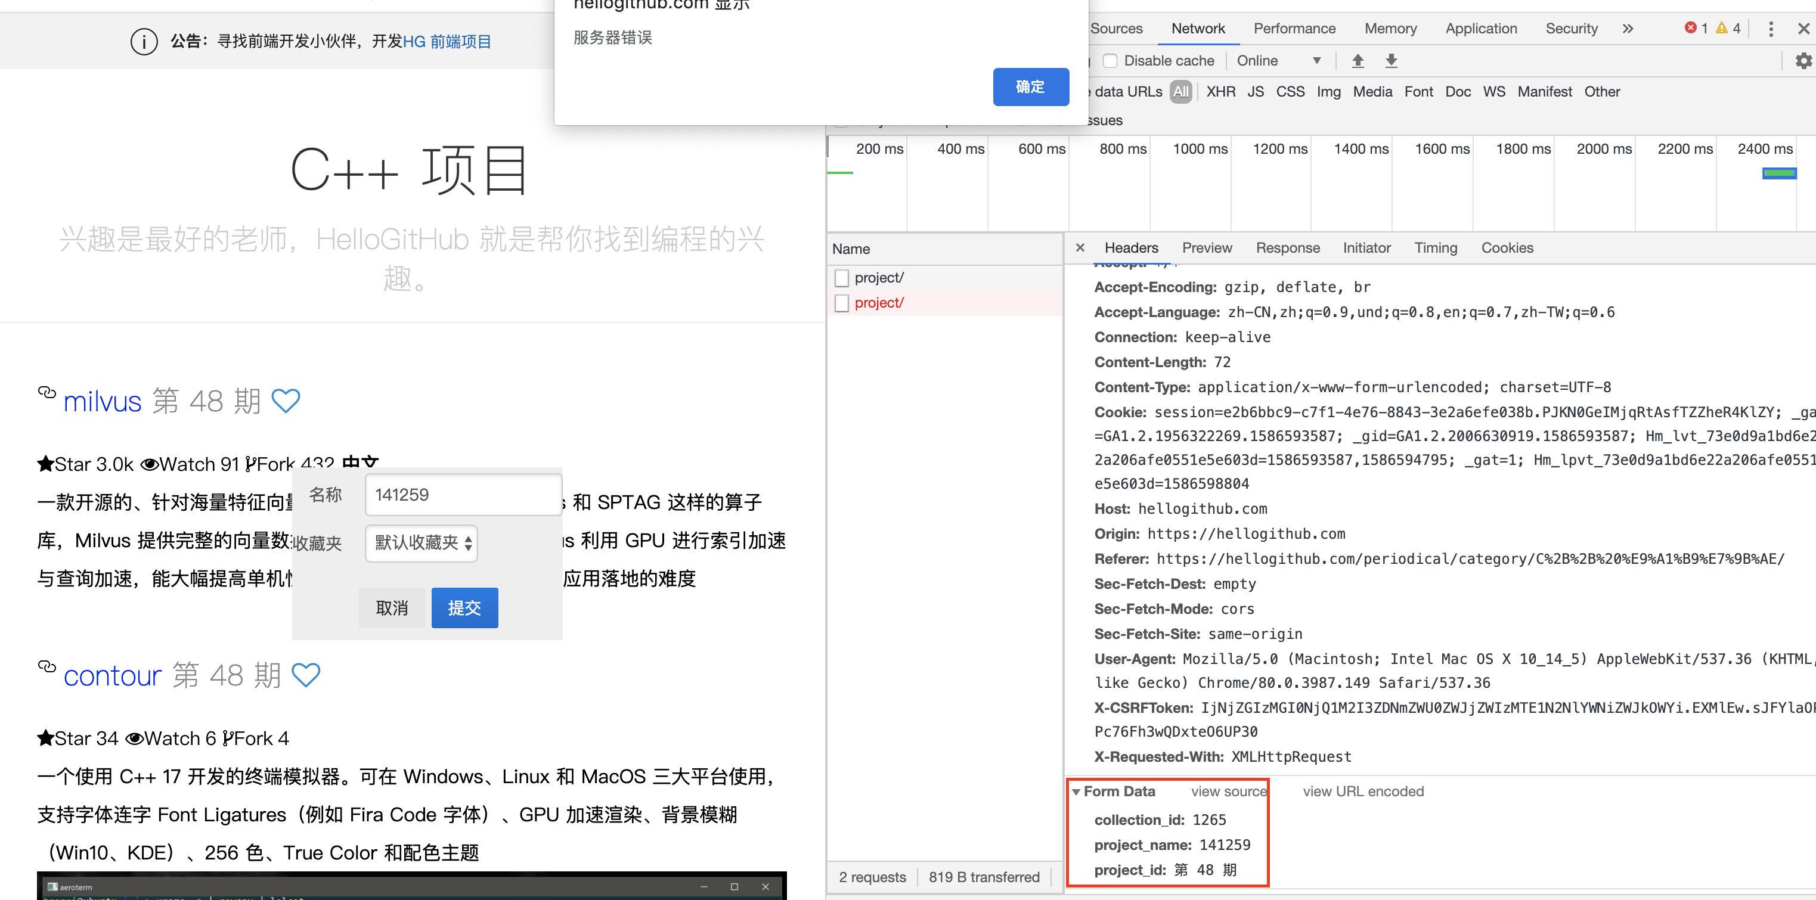Click the export HAR download icon
The width and height of the screenshot is (1816, 900).
coord(1390,61)
